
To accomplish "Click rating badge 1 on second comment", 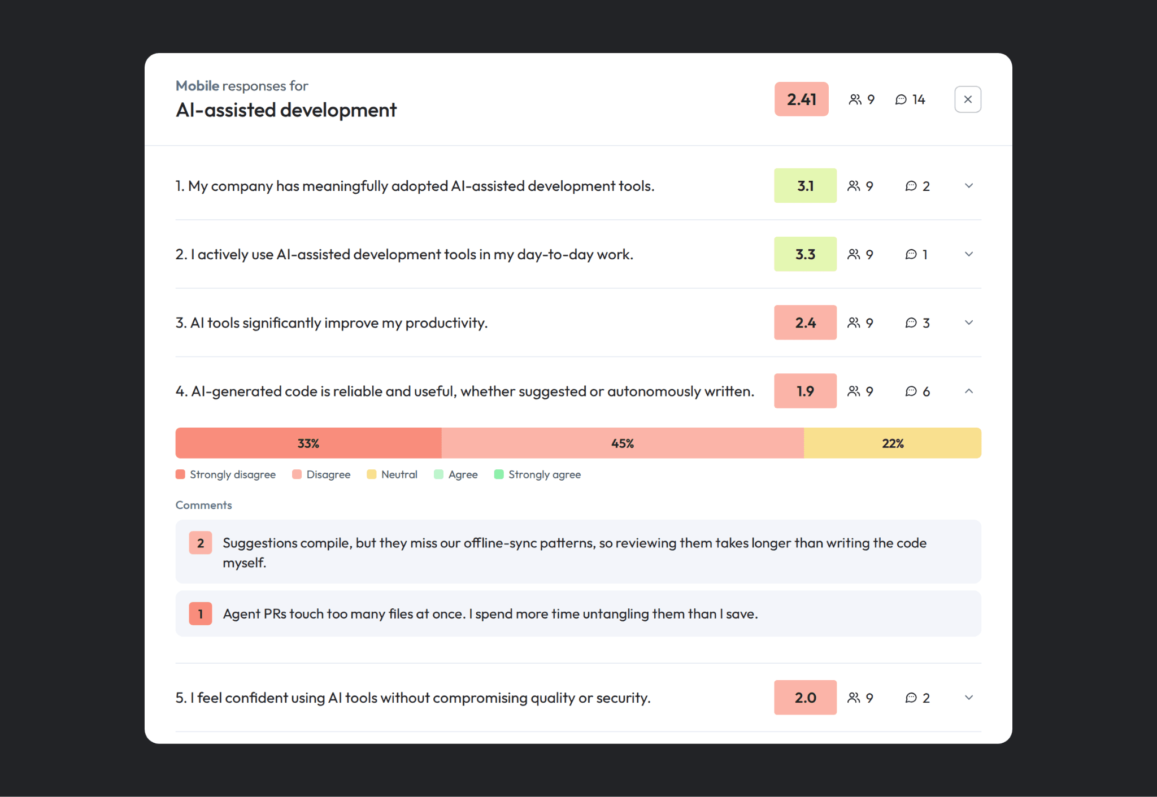I will point(201,614).
